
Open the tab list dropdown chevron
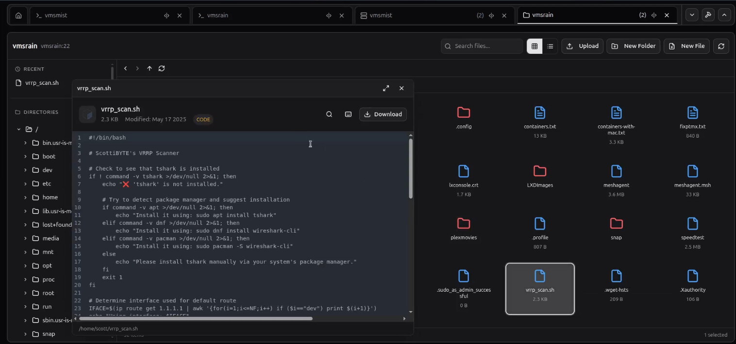pos(692,15)
